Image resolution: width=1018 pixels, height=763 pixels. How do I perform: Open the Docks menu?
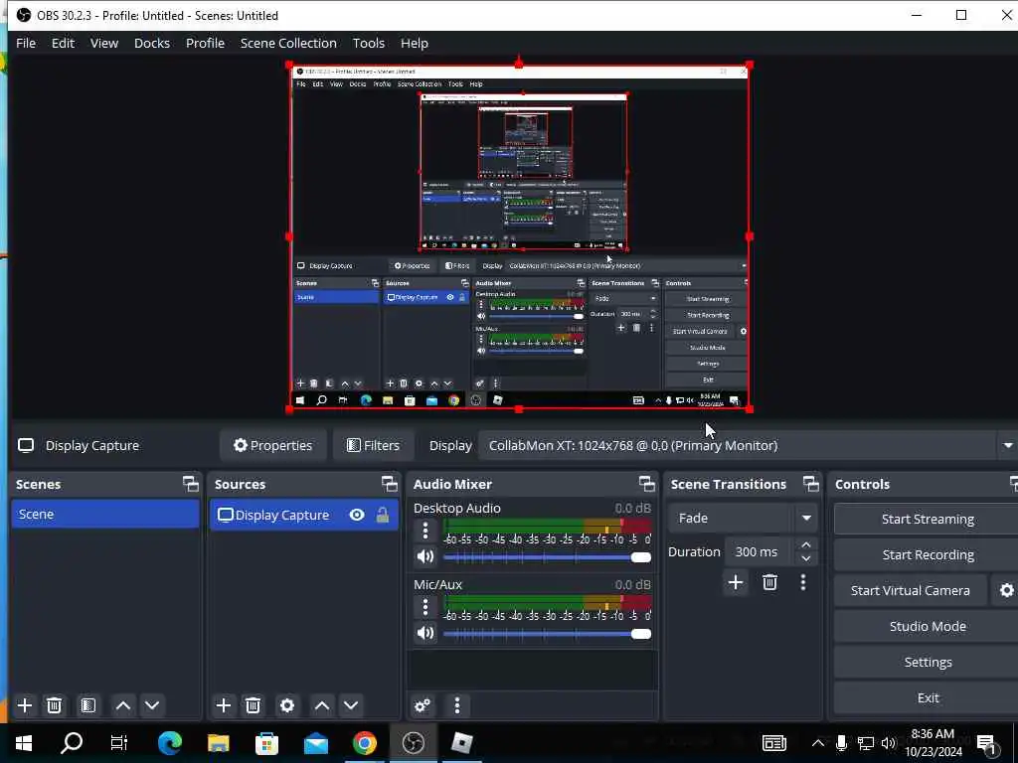[x=152, y=43]
